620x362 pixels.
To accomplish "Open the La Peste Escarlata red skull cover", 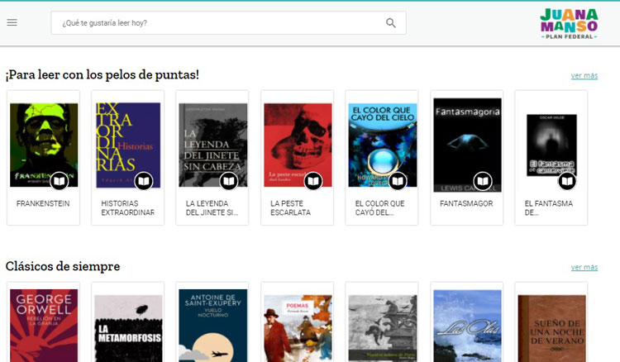I will click(298, 145).
